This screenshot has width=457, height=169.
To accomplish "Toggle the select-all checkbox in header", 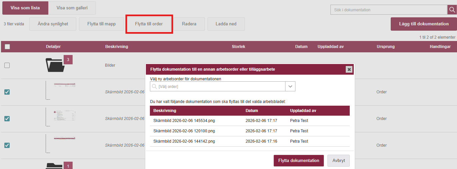I will pos(7,47).
